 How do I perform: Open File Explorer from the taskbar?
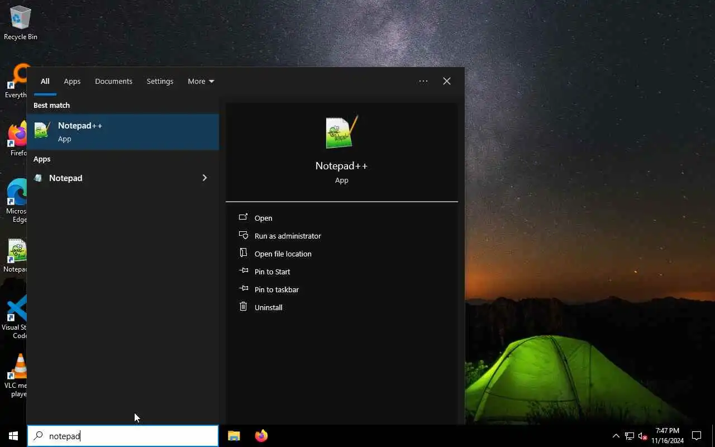point(233,436)
